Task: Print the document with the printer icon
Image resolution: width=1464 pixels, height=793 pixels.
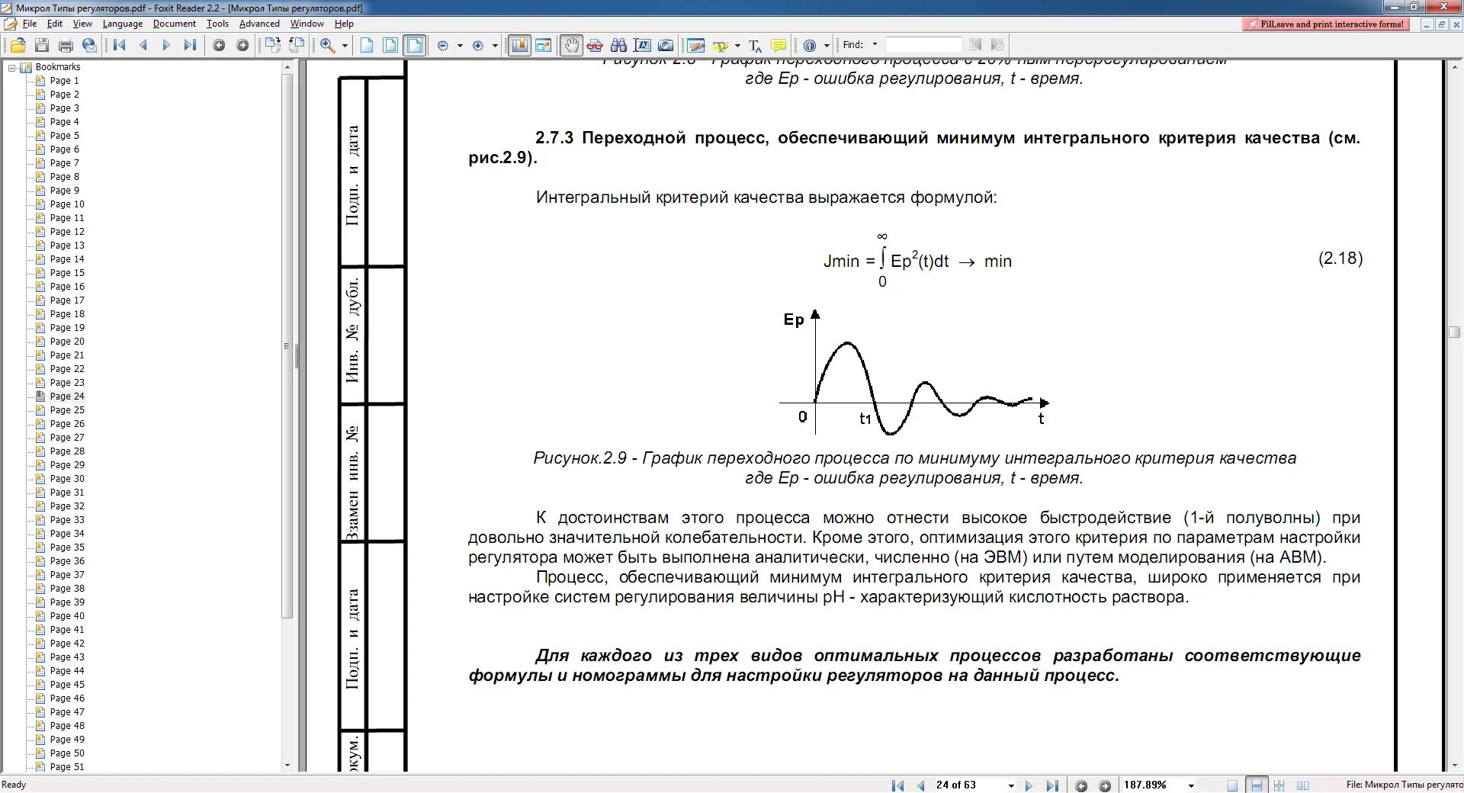Action: click(x=66, y=46)
